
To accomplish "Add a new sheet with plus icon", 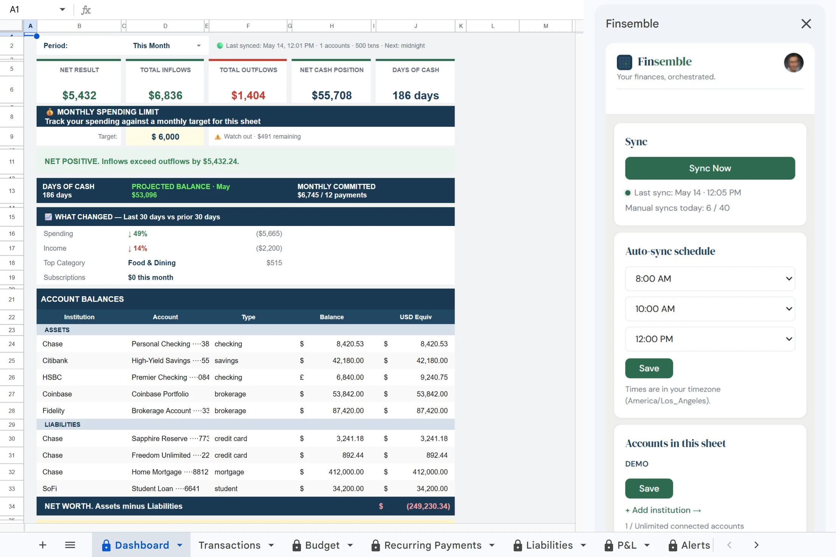I will (x=43, y=545).
